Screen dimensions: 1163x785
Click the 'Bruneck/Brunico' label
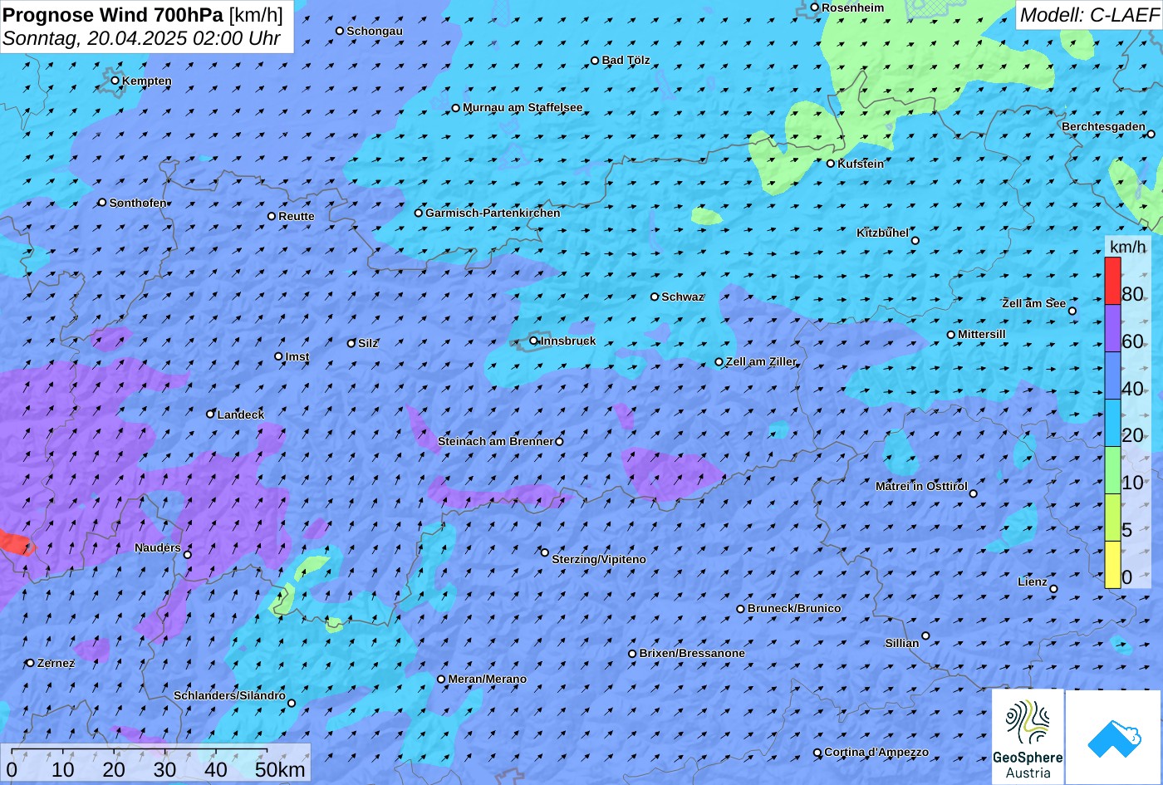(x=794, y=608)
